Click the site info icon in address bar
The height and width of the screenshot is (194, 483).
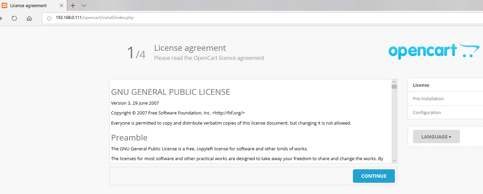coord(49,18)
